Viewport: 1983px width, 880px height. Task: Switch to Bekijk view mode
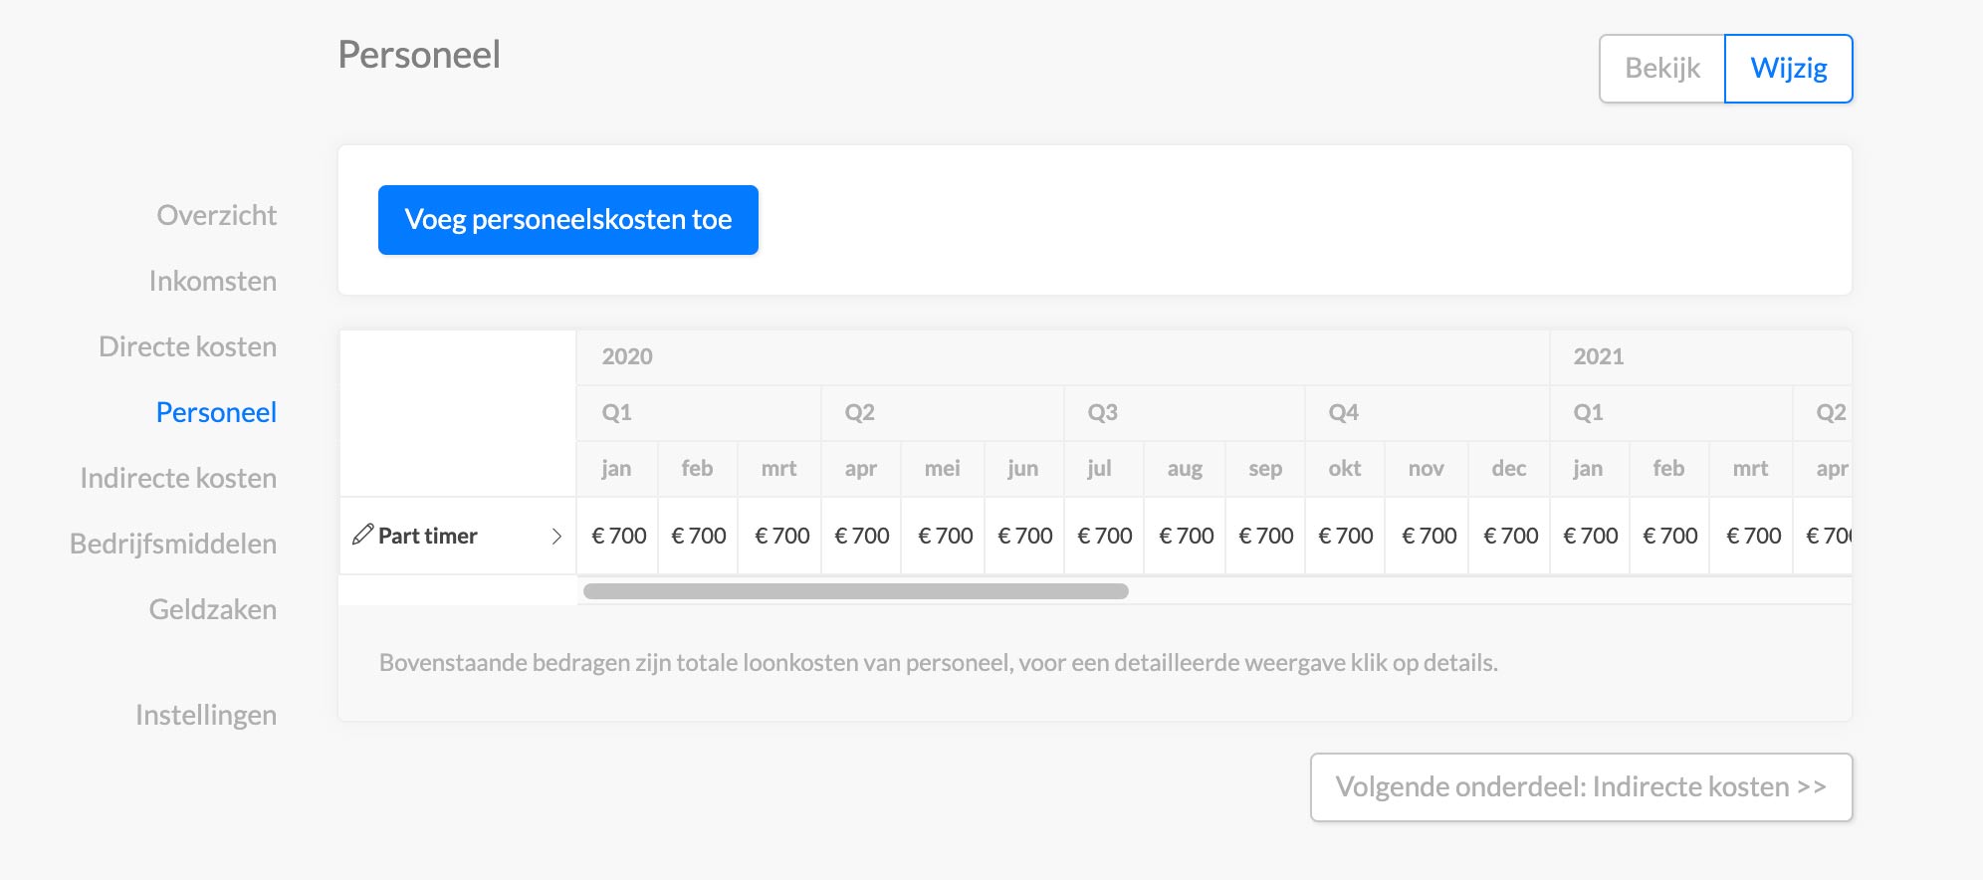pyautogui.click(x=1662, y=69)
